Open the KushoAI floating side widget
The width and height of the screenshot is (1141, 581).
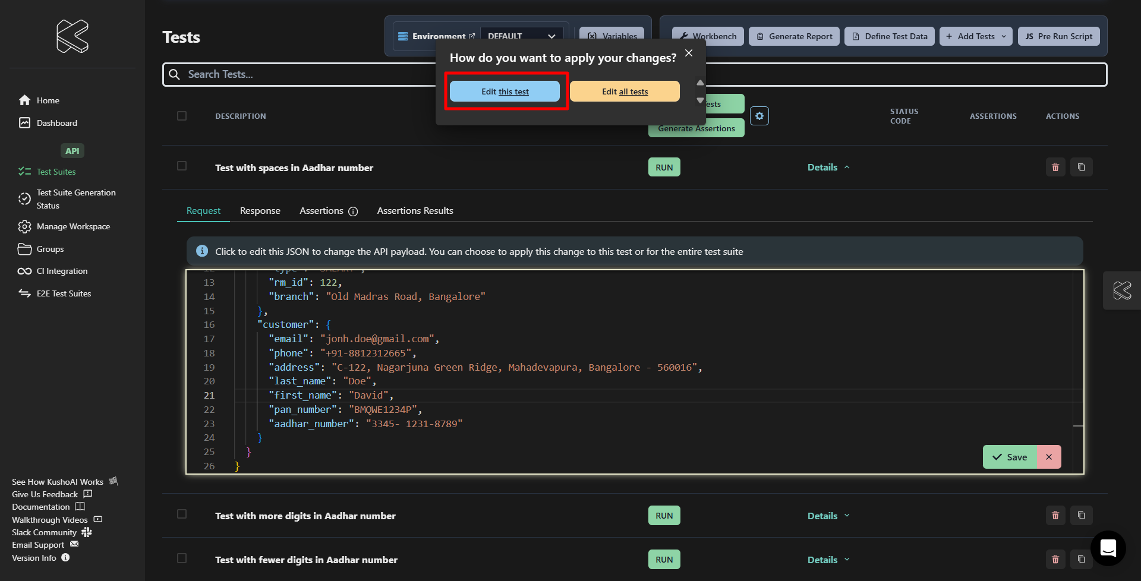(1121, 290)
